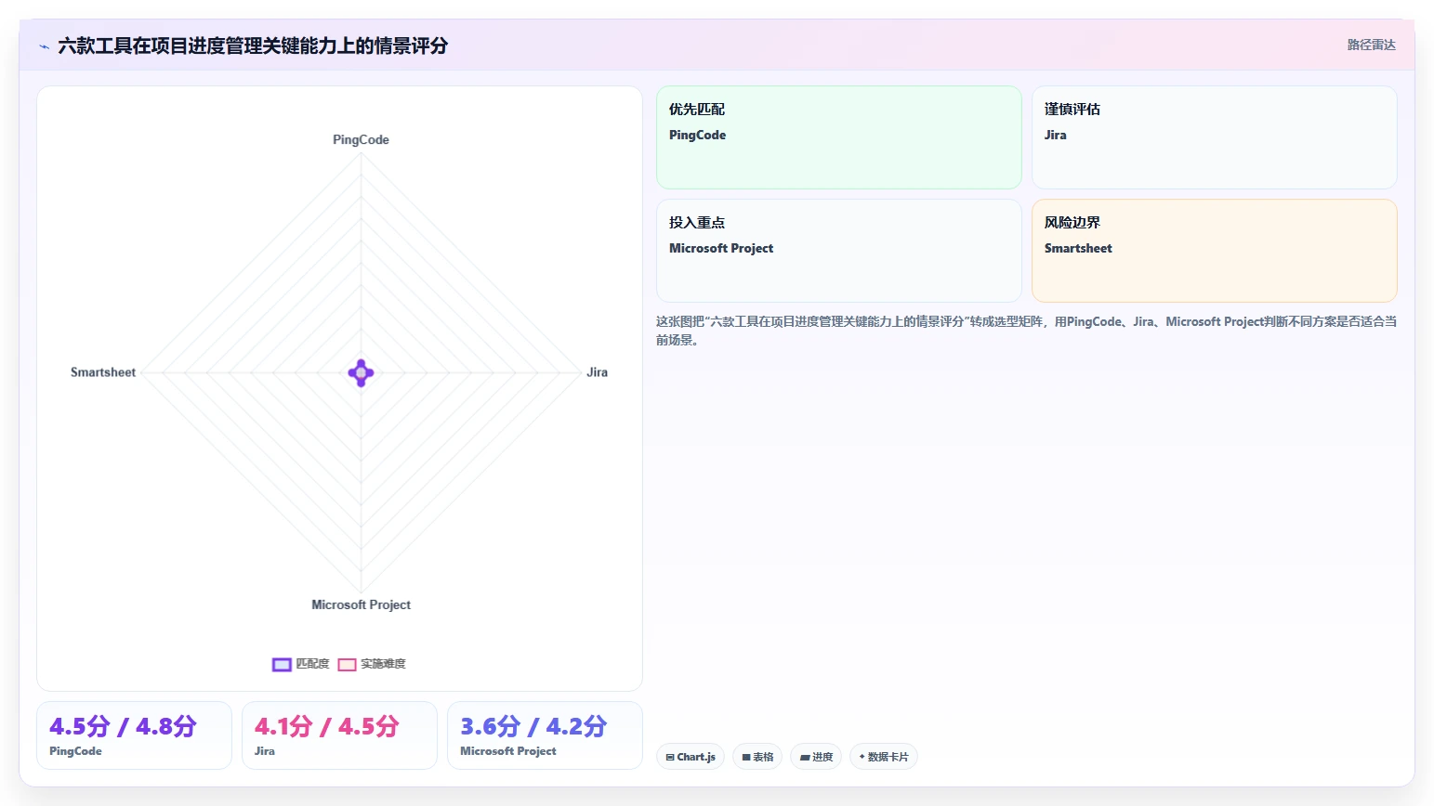The image size is (1434, 806).
Task: Click the Microsoft Project axis label on radar
Action: [x=361, y=604]
